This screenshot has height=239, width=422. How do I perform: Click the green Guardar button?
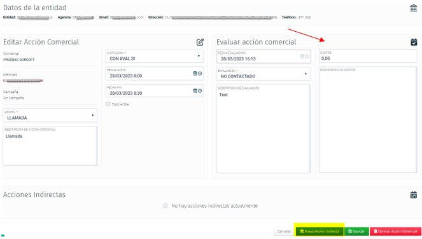[x=356, y=231]
